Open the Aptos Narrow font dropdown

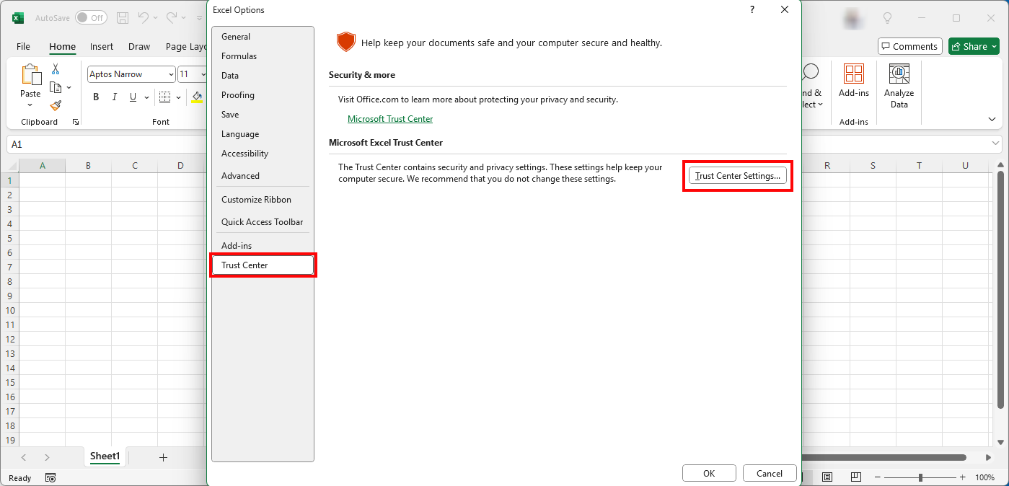pyautogui.click(x=171, y=74)
